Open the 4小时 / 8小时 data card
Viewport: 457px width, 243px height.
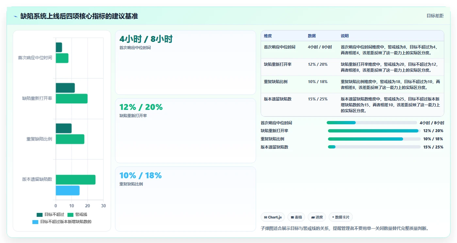coord(186,62)
